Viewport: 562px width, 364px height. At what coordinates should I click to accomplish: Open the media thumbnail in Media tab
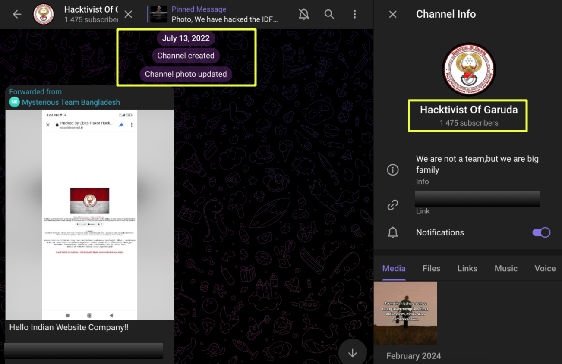[405, 313]
